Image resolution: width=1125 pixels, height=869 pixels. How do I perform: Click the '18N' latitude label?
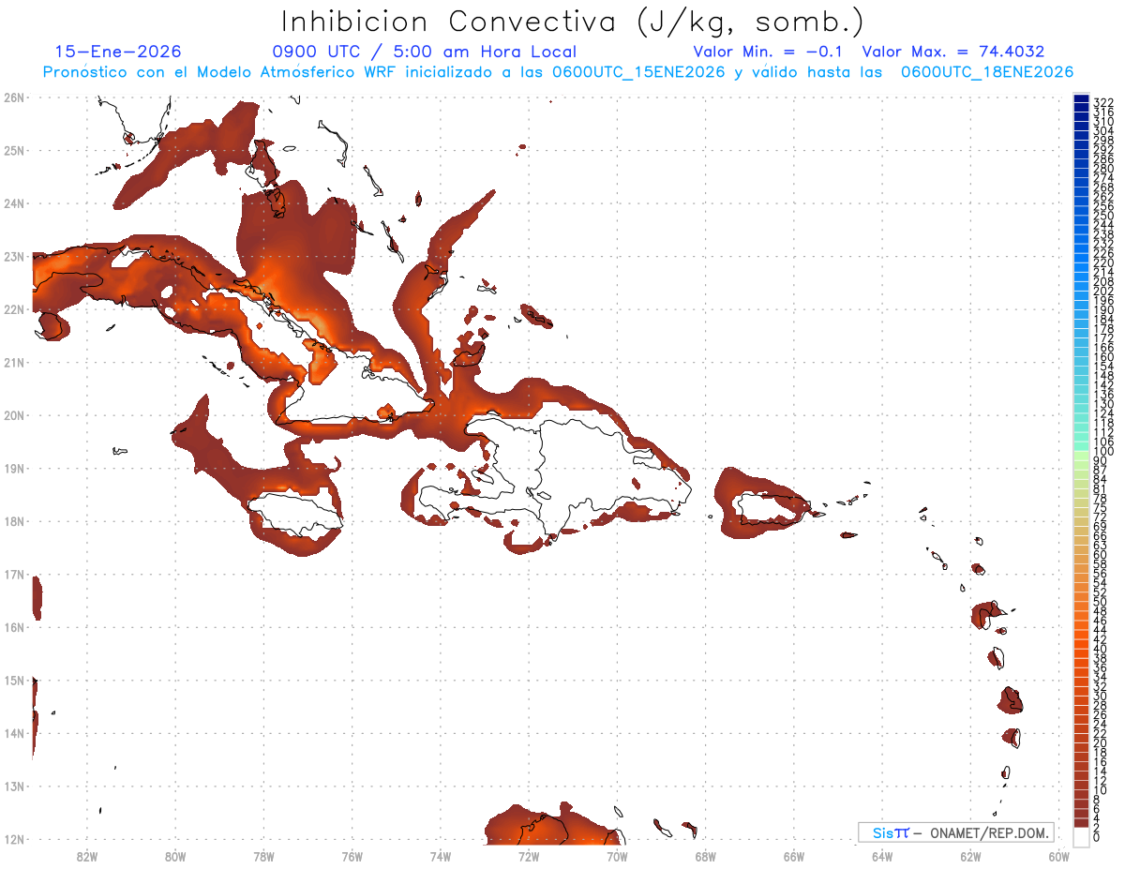pyautogui.click(x=14, y=521)
